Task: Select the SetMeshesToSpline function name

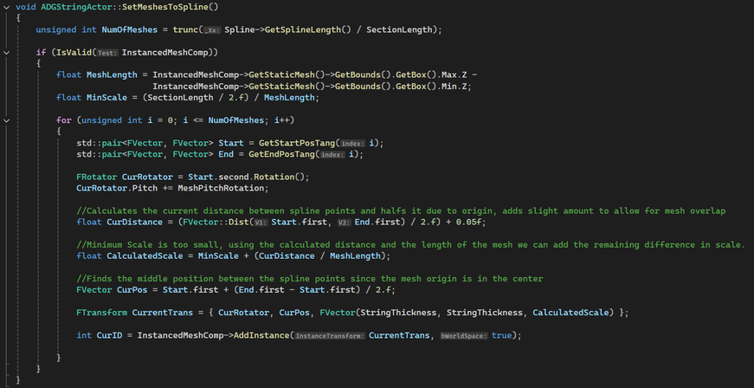Action: pyautogui.click(x=166, y=7)
